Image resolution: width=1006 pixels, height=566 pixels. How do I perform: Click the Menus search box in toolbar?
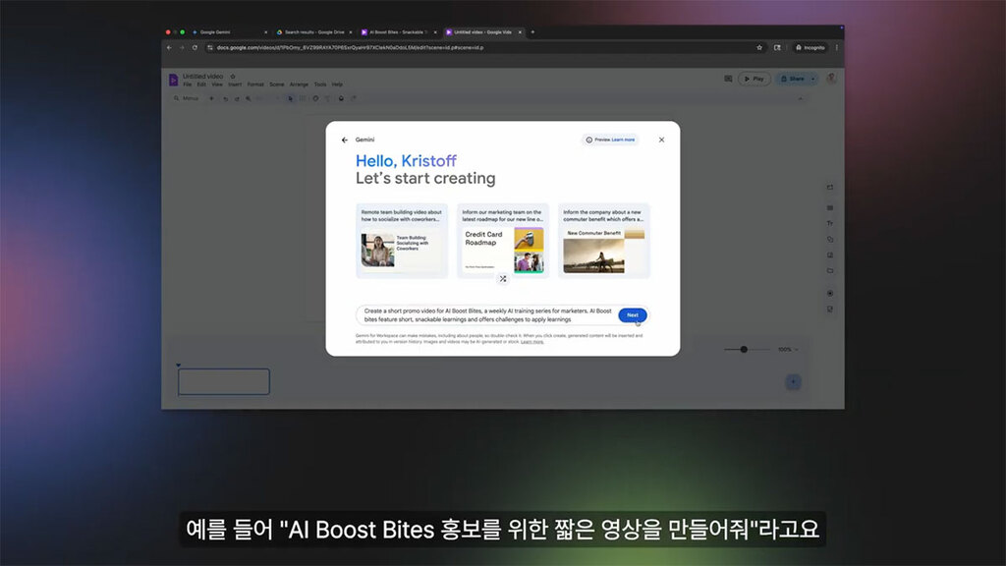pyautogui.click(x=186, y=99)
